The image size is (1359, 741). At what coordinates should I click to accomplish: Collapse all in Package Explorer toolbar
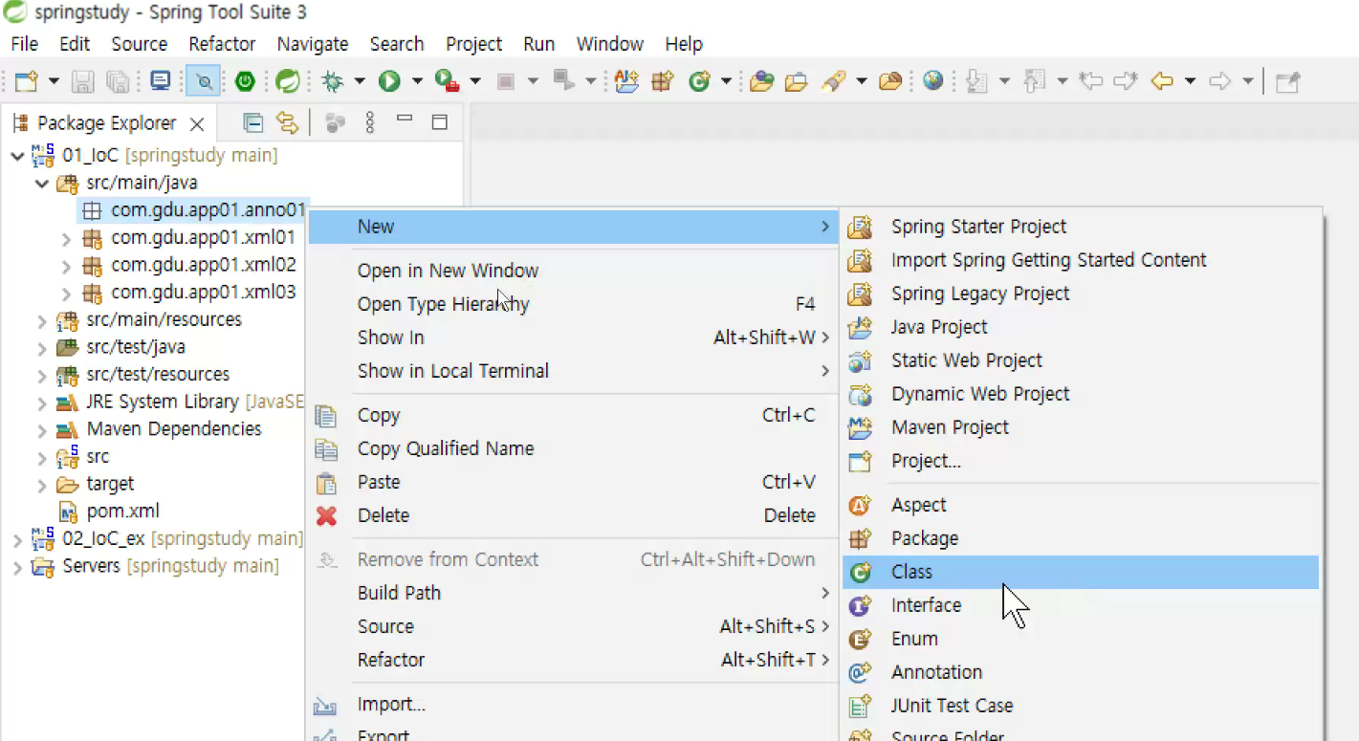pos(252,122)
